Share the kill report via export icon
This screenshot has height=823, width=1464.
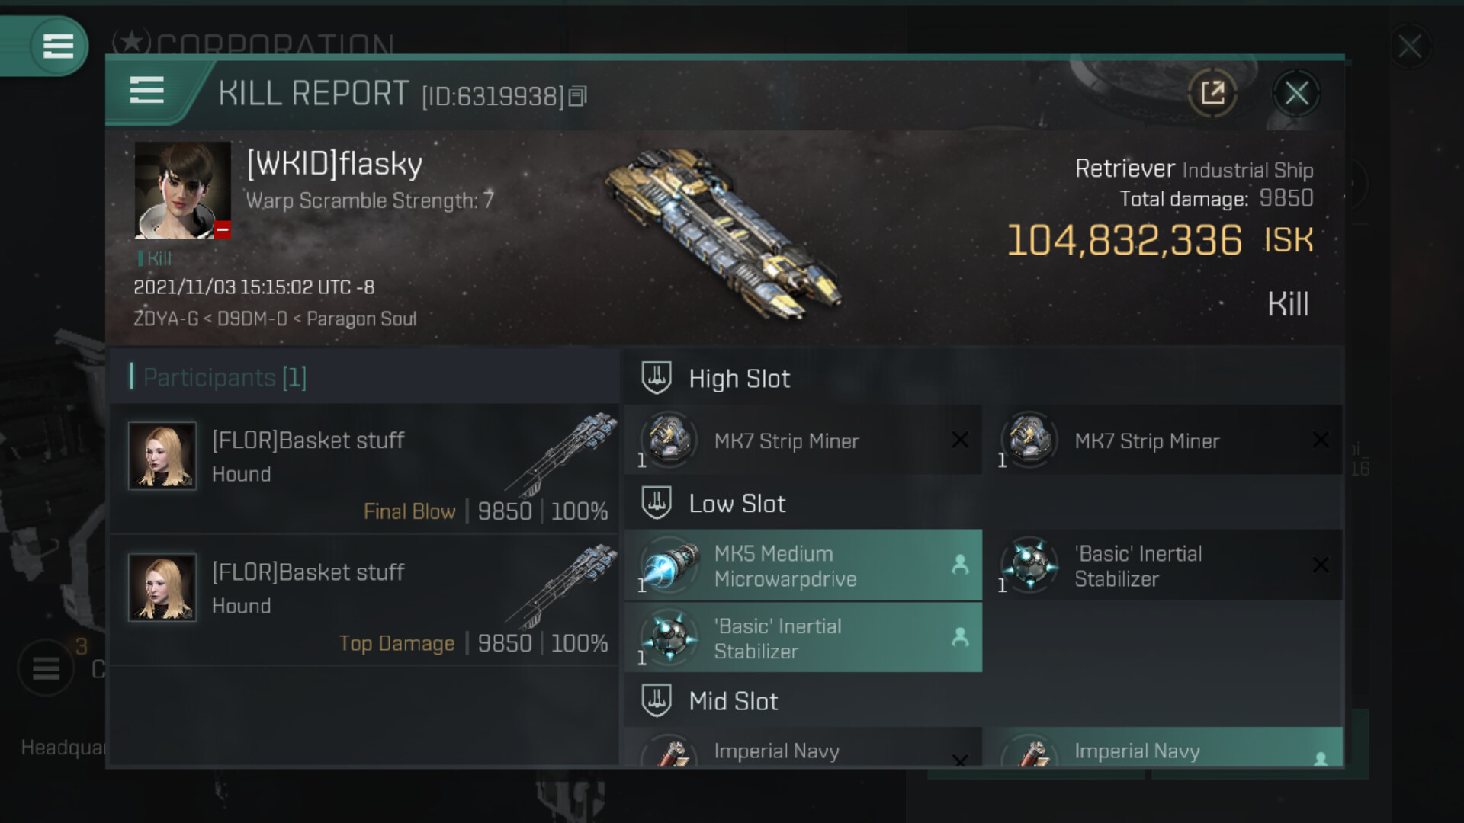point(1212,94)
